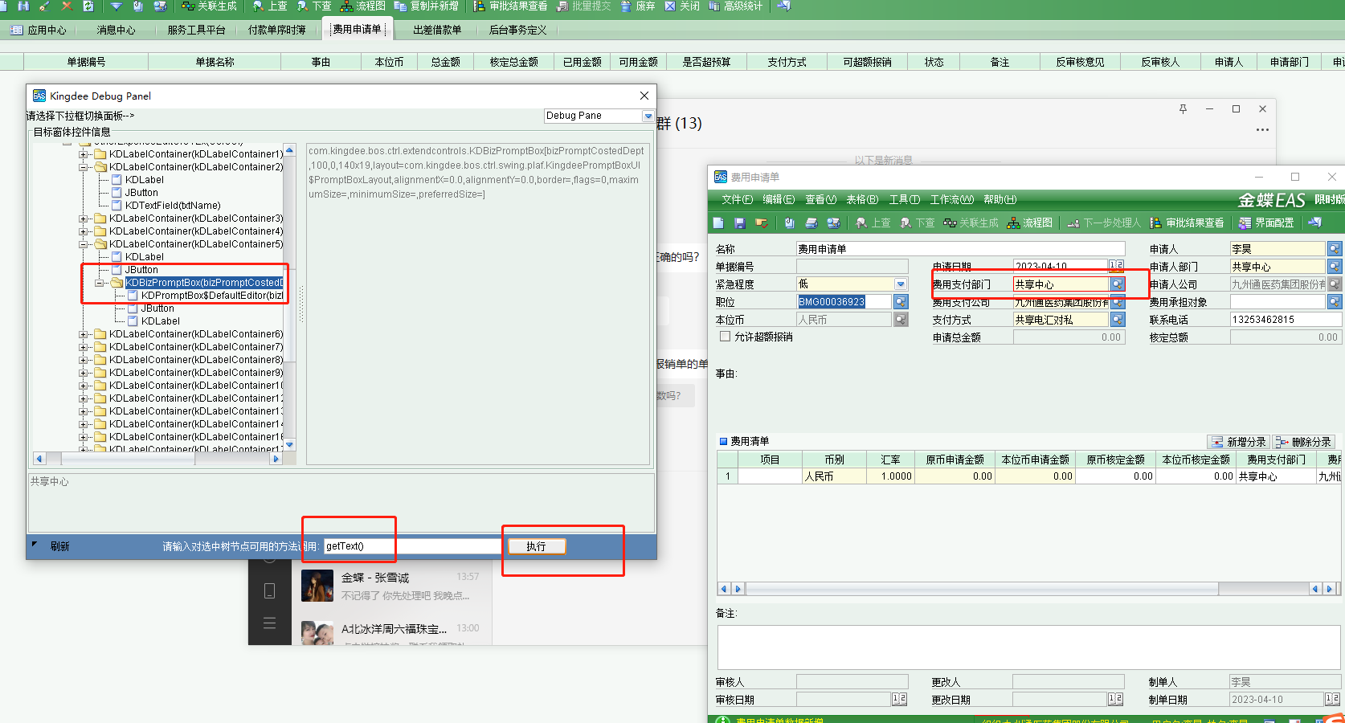This screenshot has height=723, width=1345.
Task: Click the 上查 trace-up button in 费用申请单 window
Action: point(873,223)
